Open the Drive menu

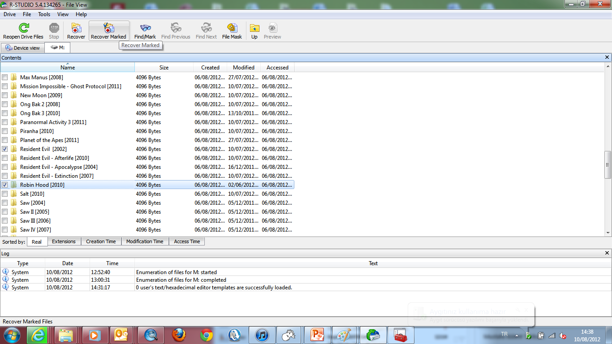[x=10, y=14]
